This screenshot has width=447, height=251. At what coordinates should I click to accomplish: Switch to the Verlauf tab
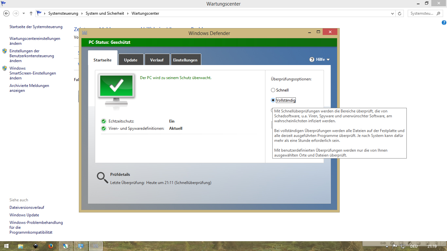157,60
